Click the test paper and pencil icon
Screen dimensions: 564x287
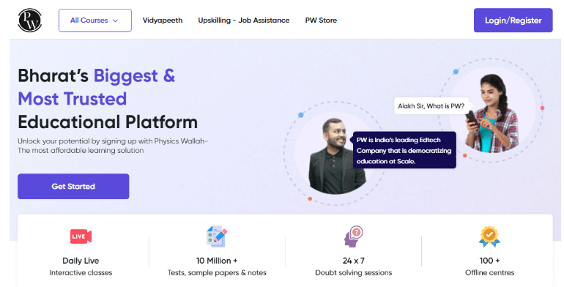pos(217,236)
